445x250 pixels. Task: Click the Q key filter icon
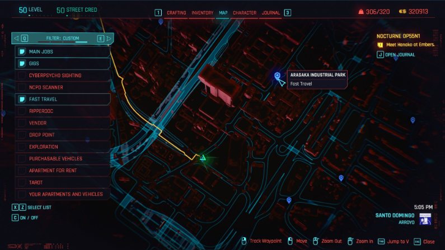[x=25, y=38]
